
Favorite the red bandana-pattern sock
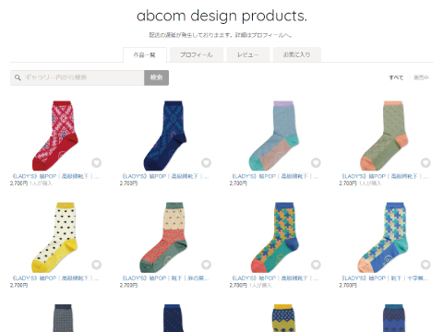coord(96,162)
